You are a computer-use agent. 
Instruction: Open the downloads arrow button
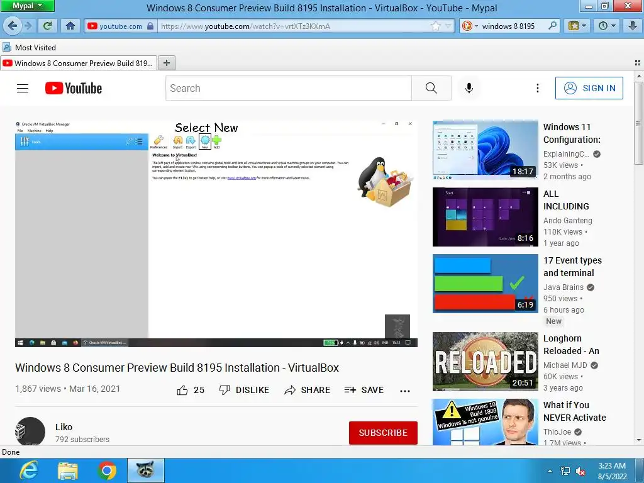point(633,26)
